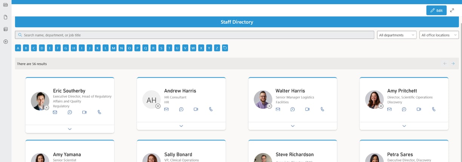Expand the web part to full screen
The width and height of the screenshot is (462, 162).
[x=452, y=11]
